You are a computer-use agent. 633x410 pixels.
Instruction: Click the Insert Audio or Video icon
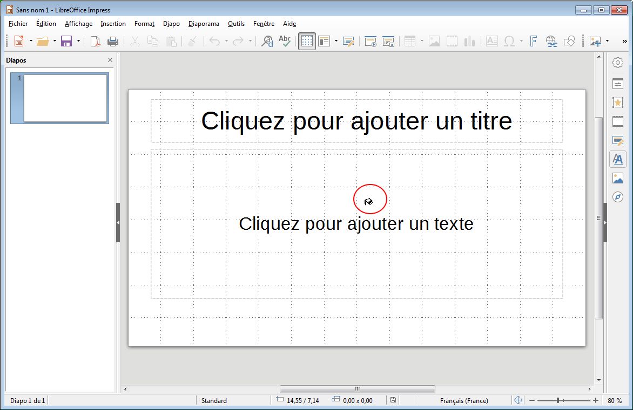tap(452, 41)
